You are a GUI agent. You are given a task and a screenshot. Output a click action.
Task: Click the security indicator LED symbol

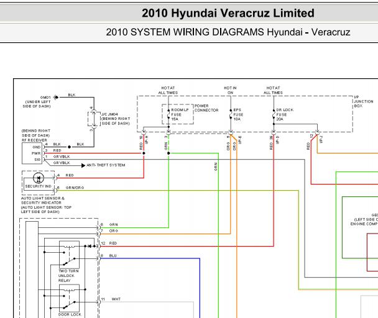(39, 178)
